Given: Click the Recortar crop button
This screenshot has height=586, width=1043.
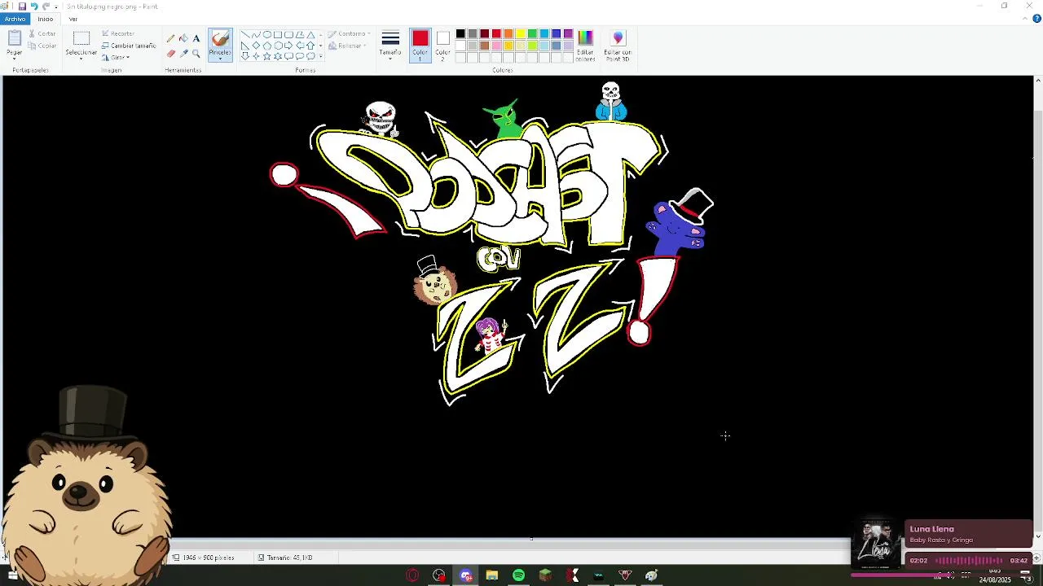Looking at the screenshot, I should pos(118,33).
